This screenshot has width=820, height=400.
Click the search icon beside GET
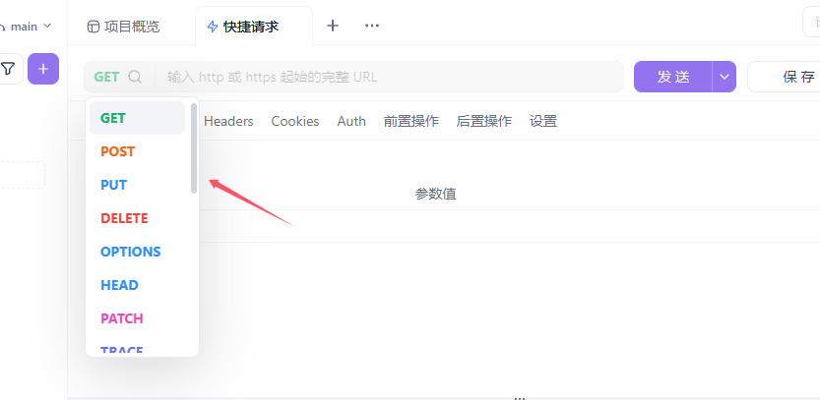click(x=135, y=77)
